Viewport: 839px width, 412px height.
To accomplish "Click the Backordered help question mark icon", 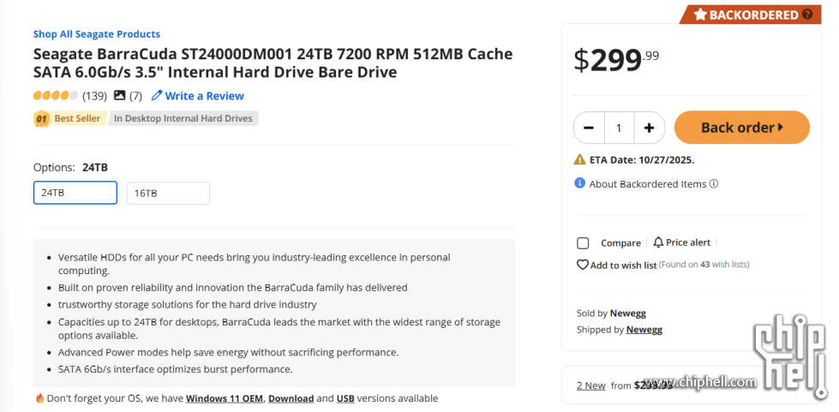I will click(x=807, y=15).
